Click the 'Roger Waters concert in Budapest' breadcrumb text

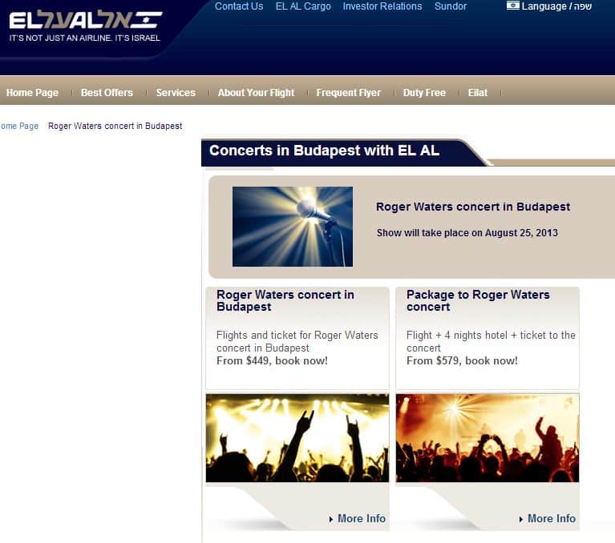click(115, 127)
